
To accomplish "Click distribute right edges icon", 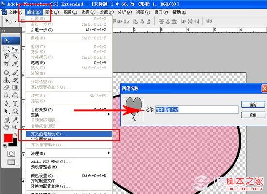I will point(196,21).
